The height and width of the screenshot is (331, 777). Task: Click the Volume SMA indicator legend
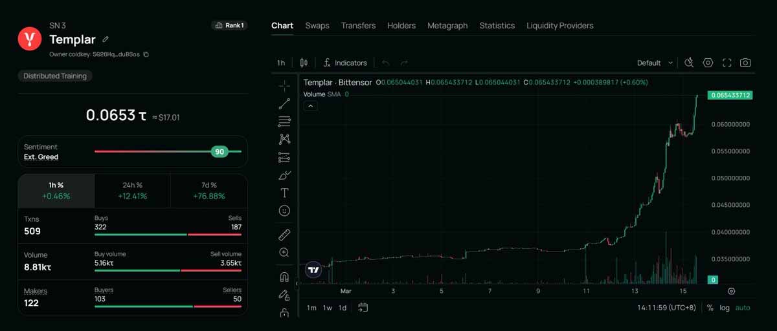326,94
